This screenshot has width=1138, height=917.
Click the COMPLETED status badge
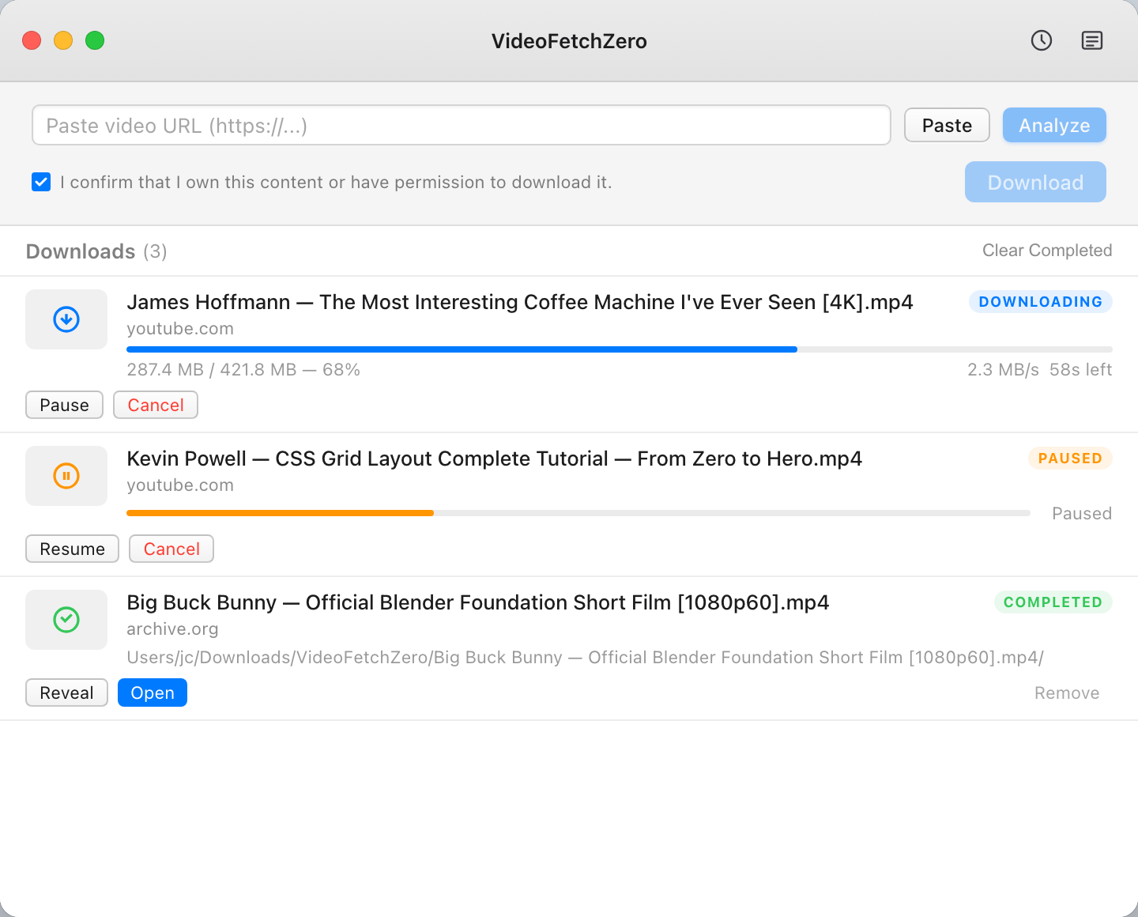click(1053, 602)
